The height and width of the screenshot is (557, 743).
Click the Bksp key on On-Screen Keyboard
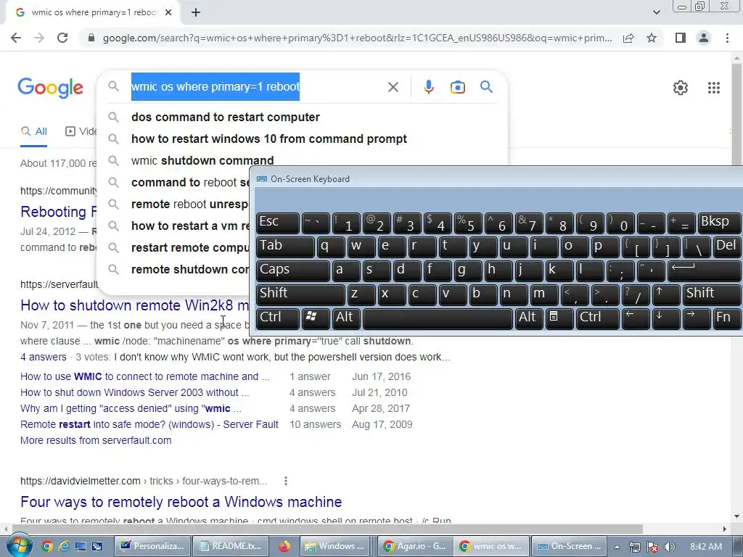click(720, 223)
